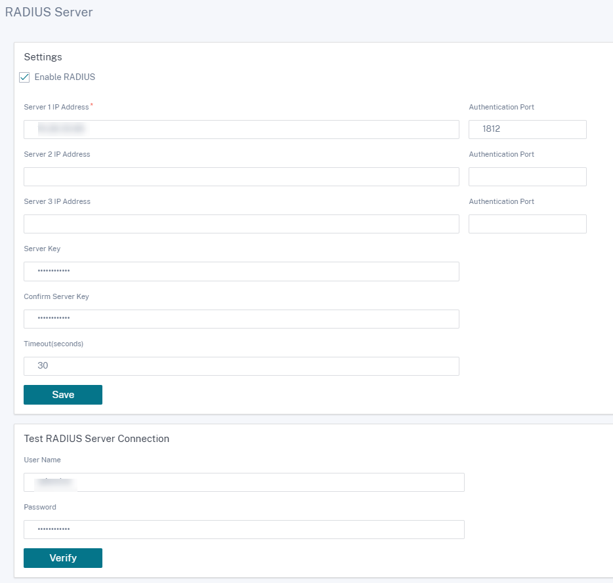Save the RADIUS settings
The image size is (613, 583).
point(63,395)
